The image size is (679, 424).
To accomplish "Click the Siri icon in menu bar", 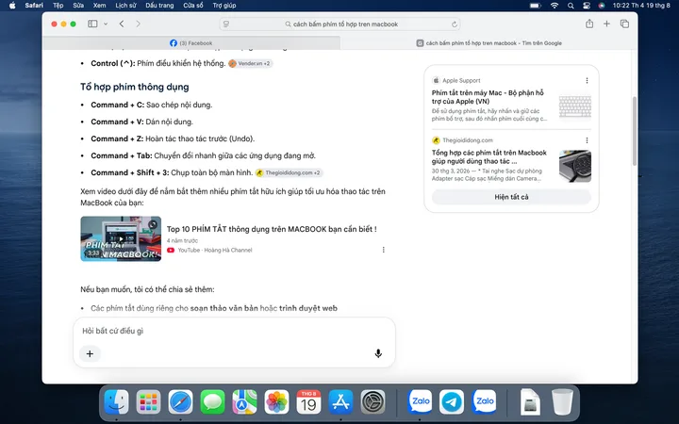I will (x=602, y=6).
